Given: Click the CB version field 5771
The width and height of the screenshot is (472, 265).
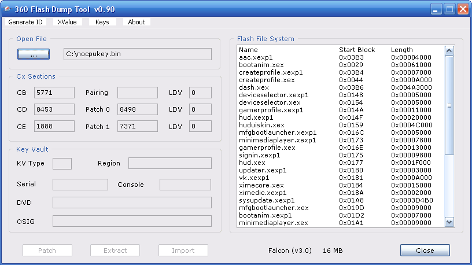Looking at the screenshot, I should click(54, 93).
